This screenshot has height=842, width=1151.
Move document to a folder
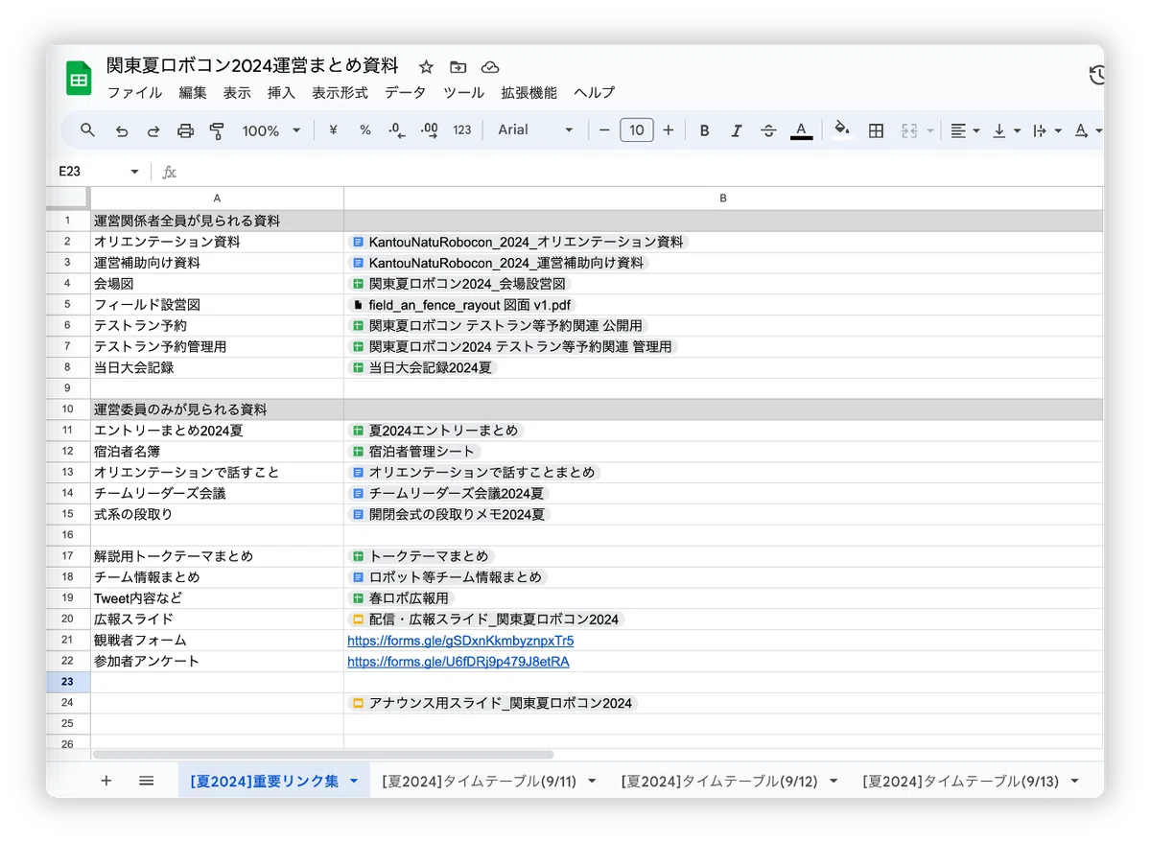[x=458, y=67]
